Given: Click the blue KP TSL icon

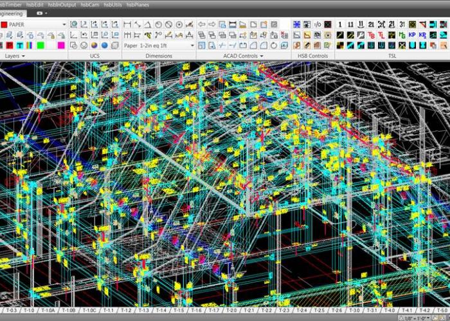Looking at the screenshot, I should (413, 35).
